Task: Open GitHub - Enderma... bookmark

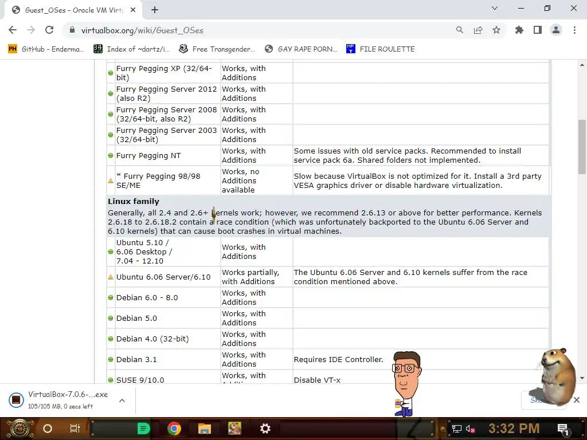Action: tap(46, 49)
